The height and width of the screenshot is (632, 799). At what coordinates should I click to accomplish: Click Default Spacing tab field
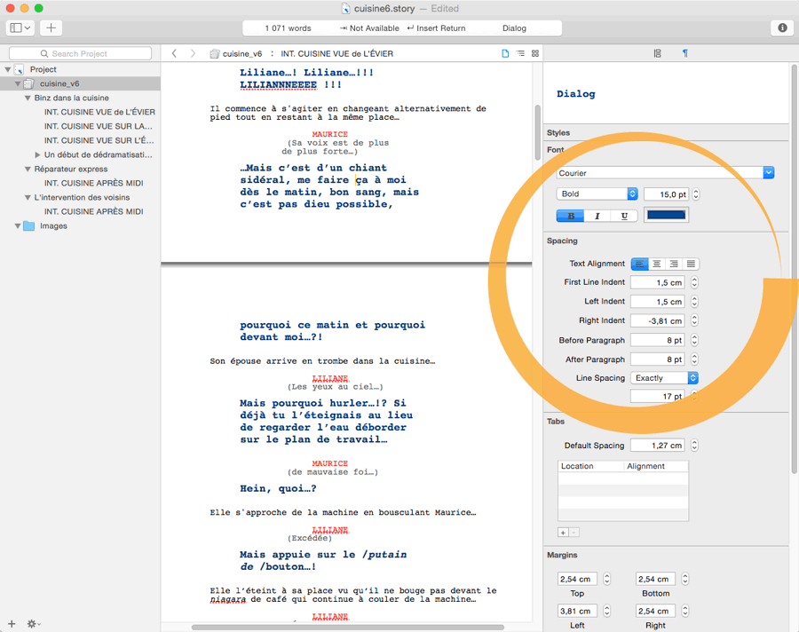click(x=657, y=446)
